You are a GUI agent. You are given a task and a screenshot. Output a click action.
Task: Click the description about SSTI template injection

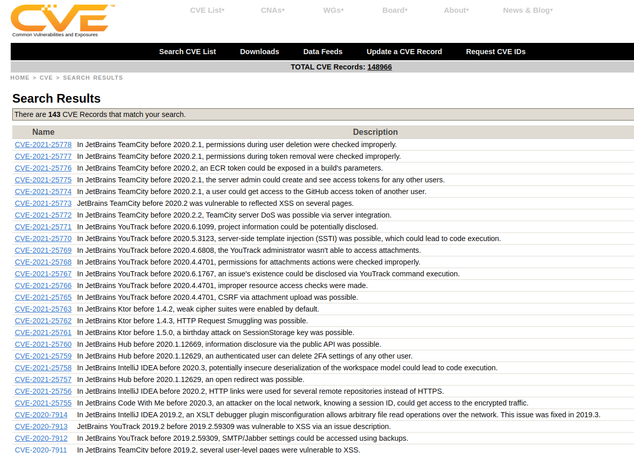pos(289,239)
